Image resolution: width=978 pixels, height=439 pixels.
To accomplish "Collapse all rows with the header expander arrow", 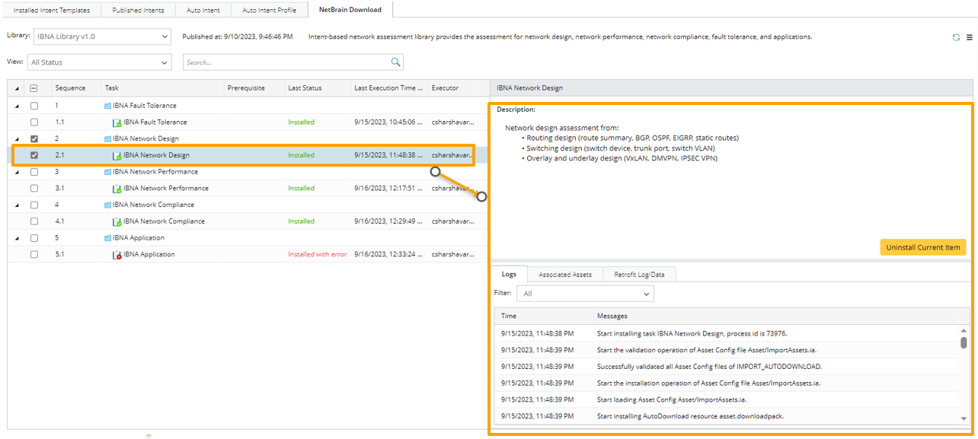I will pos(18,88).
